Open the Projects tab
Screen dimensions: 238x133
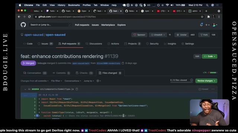point(132,44)
